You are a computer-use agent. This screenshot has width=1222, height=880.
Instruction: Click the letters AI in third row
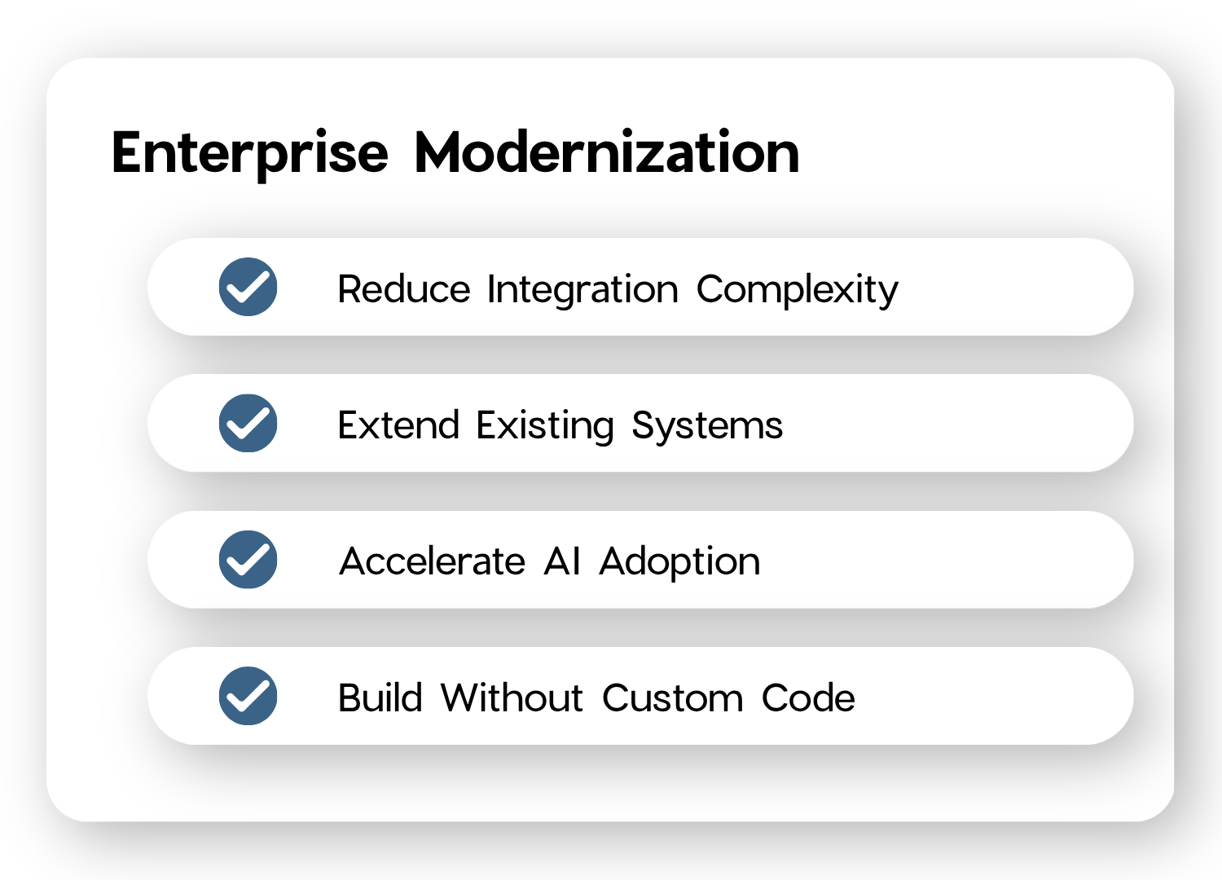click(x=562, y=561)
